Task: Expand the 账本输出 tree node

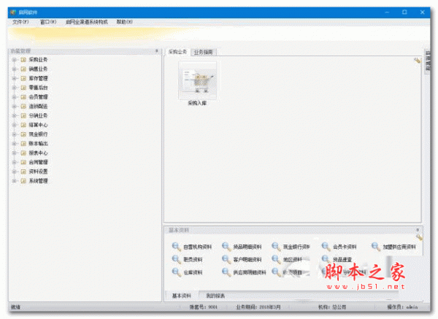Action: (14, 144)
